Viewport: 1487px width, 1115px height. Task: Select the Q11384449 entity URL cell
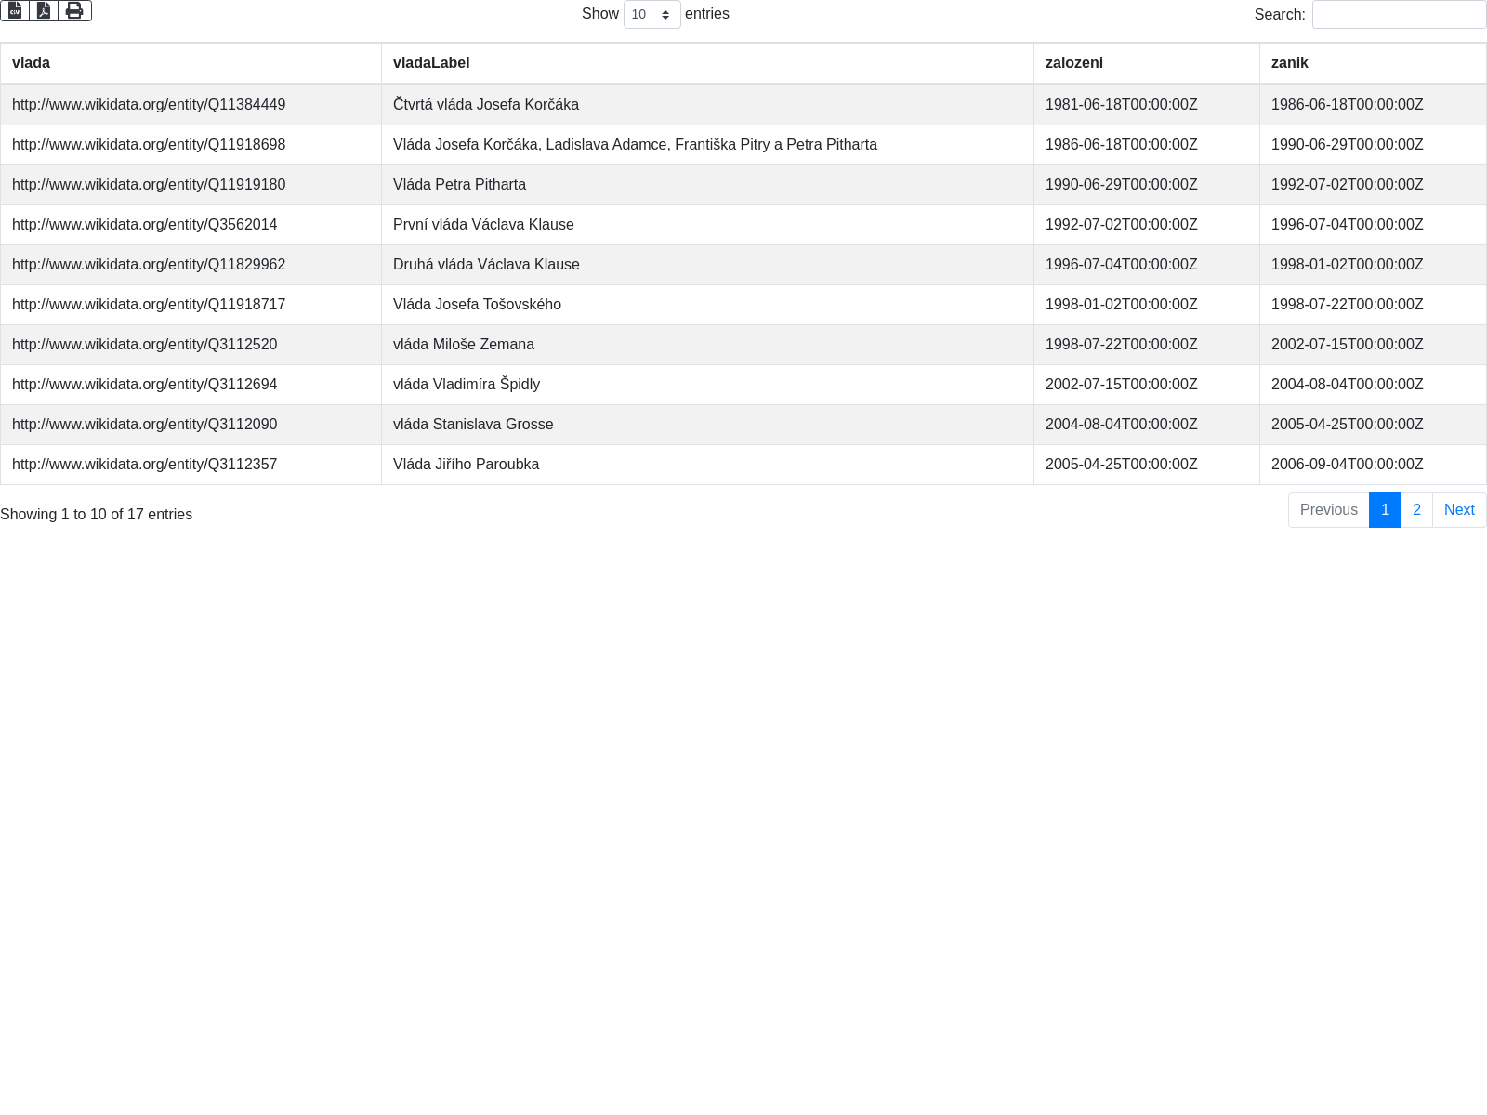(x=149, y=105)
